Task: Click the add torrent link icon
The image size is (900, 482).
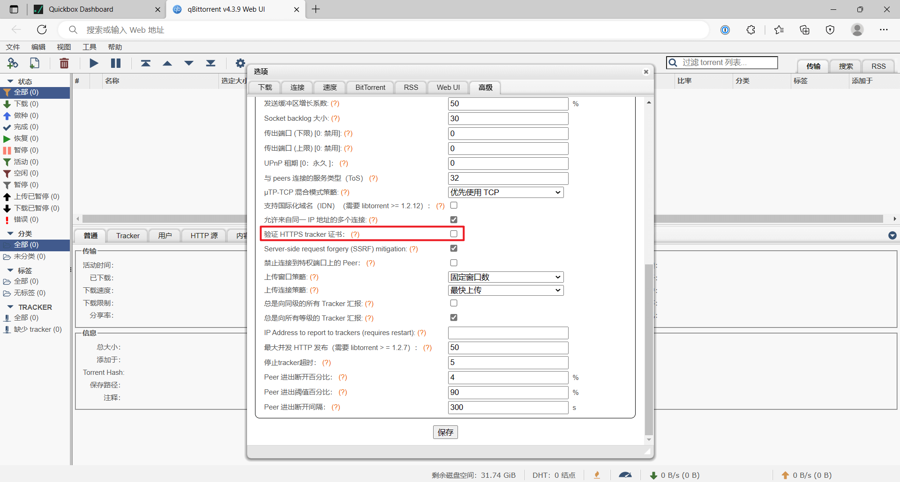Action: click(x=13, y=63)
